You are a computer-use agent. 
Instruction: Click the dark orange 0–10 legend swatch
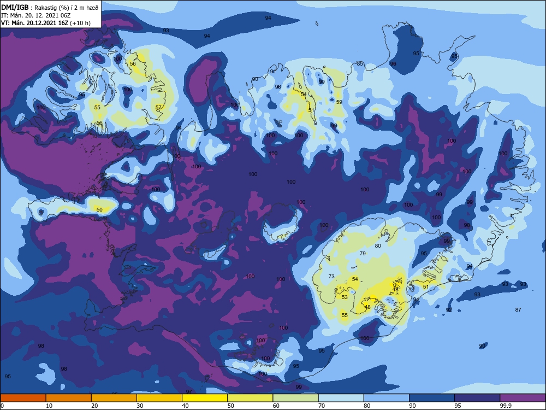click(x=23, y=398)
